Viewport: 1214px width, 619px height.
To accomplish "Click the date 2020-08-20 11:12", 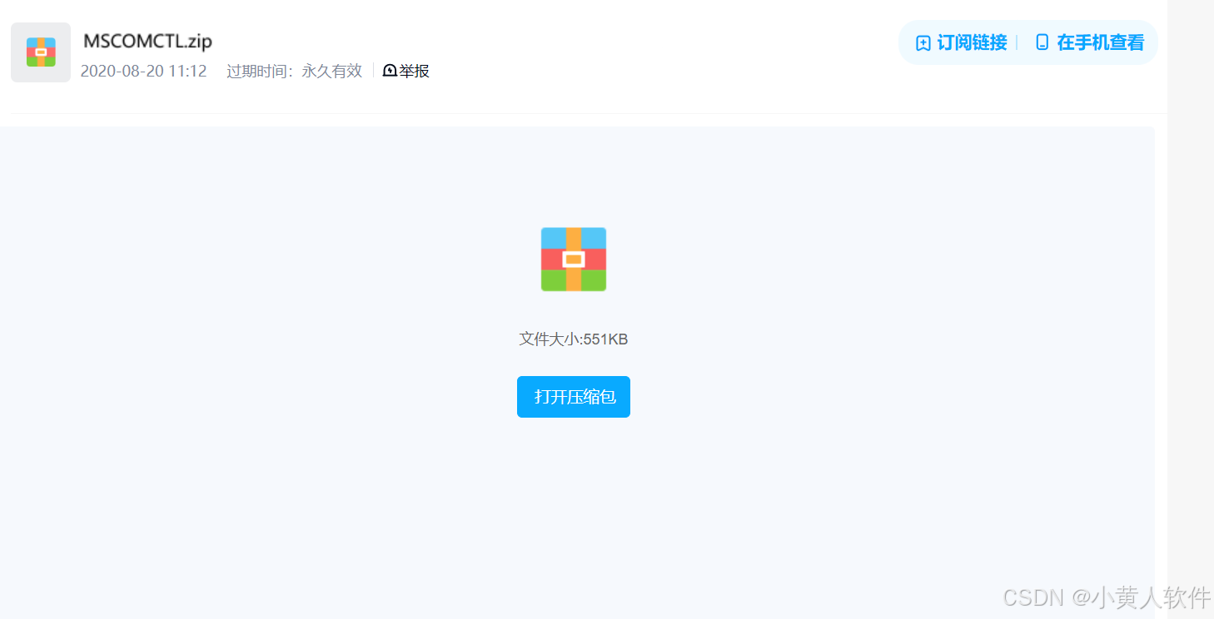I will tap(143, 72).
